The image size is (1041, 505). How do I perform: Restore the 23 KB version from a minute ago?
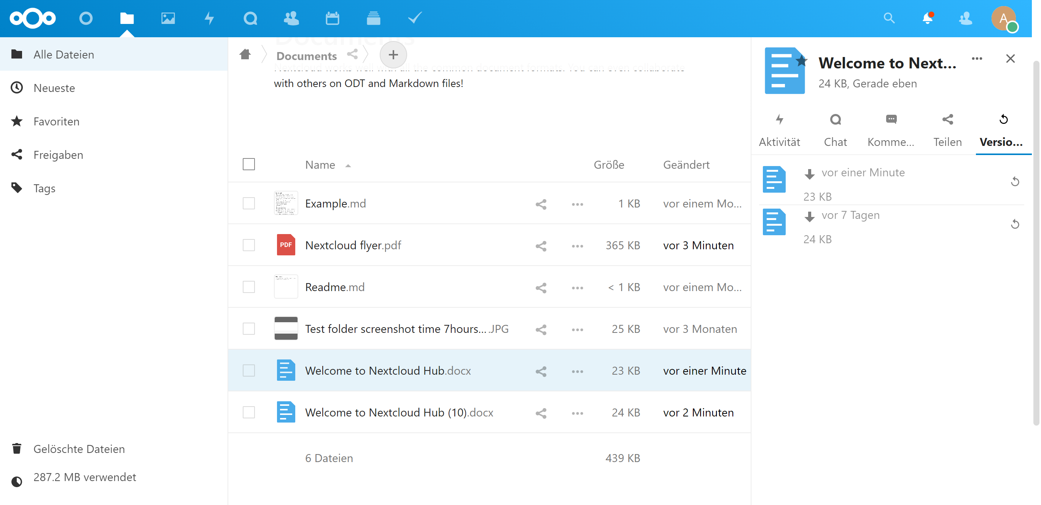point(1015,182)
